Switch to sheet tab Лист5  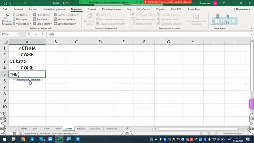click(57, 129)
